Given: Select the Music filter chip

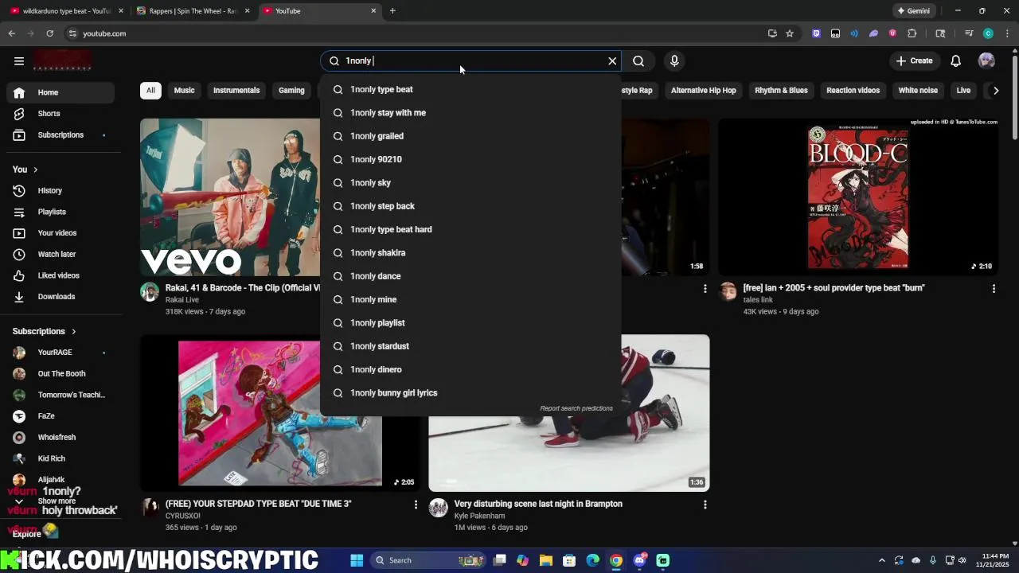Looking at the screenshot, I should click(x=184, y=90).
